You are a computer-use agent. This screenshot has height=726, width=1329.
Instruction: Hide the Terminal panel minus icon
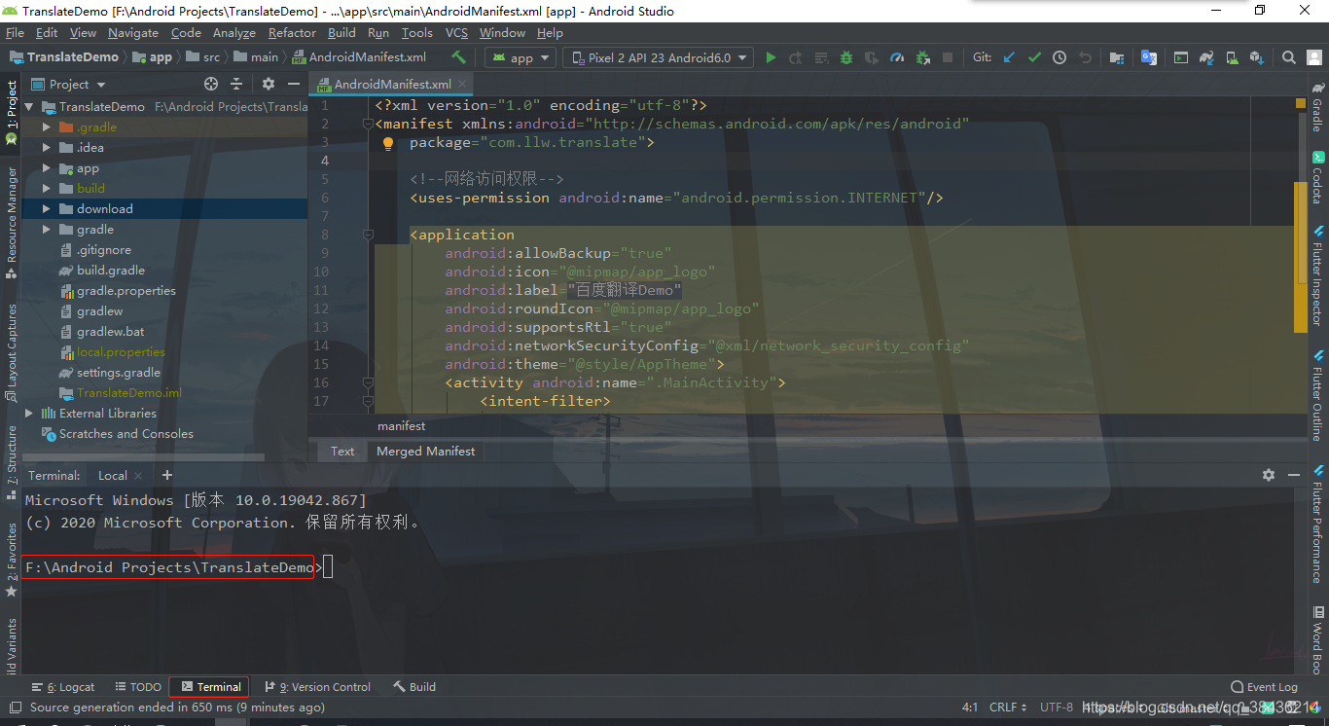[1294, 475]
